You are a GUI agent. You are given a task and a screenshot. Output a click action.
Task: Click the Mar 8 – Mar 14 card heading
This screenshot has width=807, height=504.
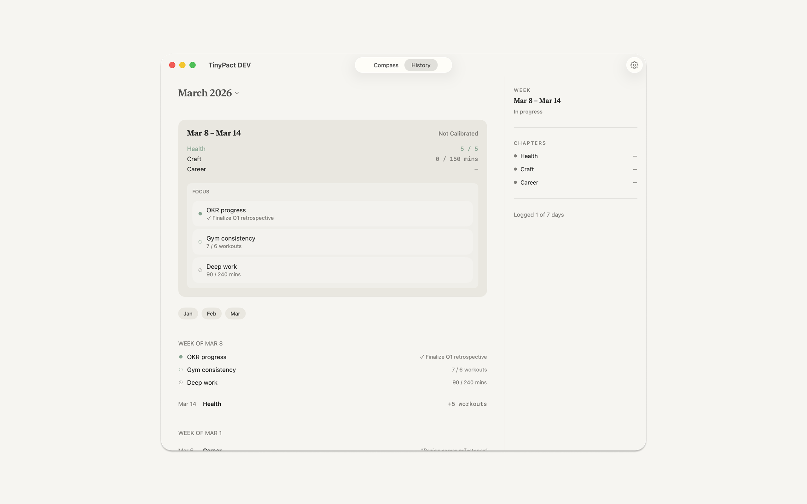(x=214, y=133)
